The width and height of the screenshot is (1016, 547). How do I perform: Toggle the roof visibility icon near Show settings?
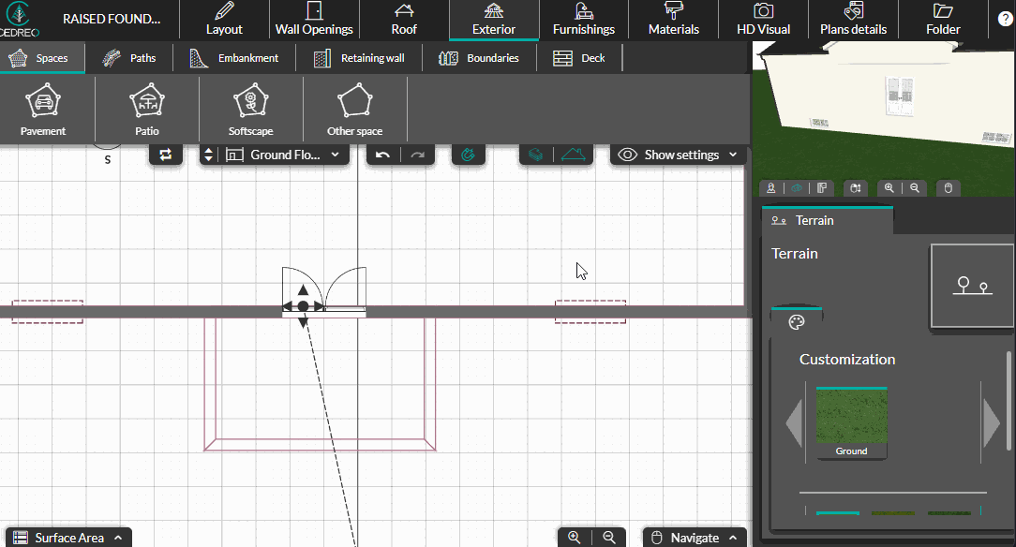click(574, 155)
